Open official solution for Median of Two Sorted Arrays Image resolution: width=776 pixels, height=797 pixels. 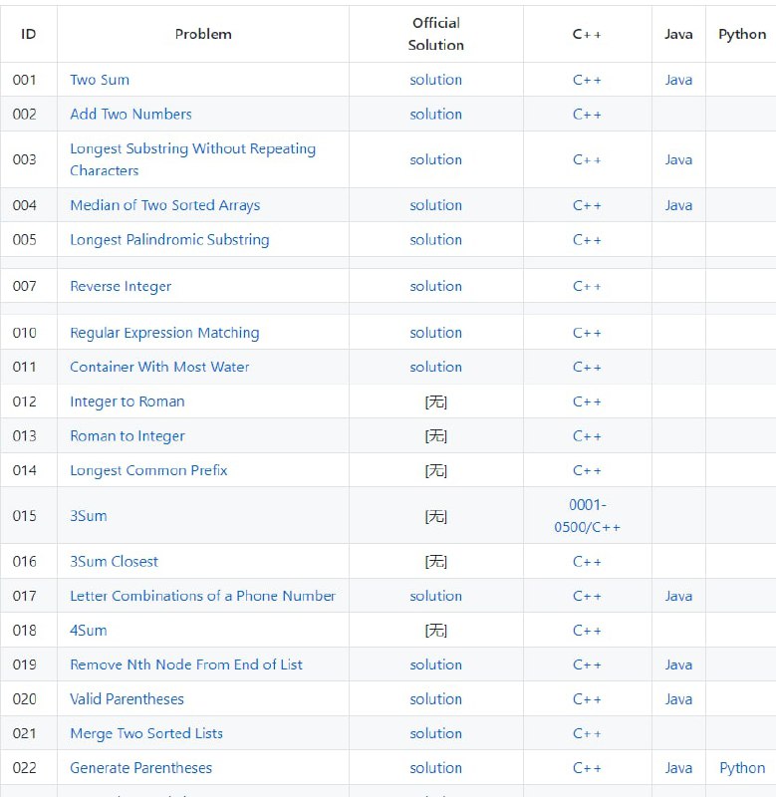[x=435, y=205]
